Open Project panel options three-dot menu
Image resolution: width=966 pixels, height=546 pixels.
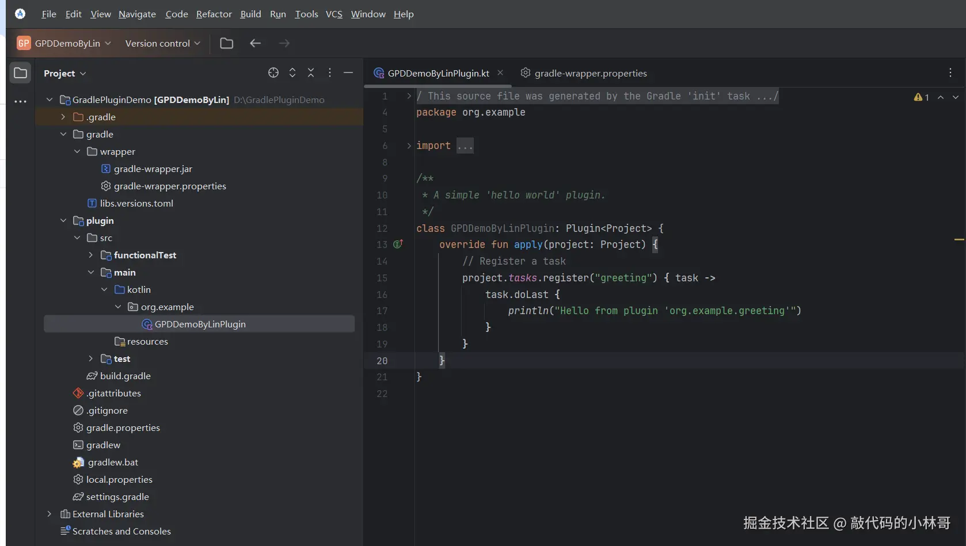click(330, 72)
